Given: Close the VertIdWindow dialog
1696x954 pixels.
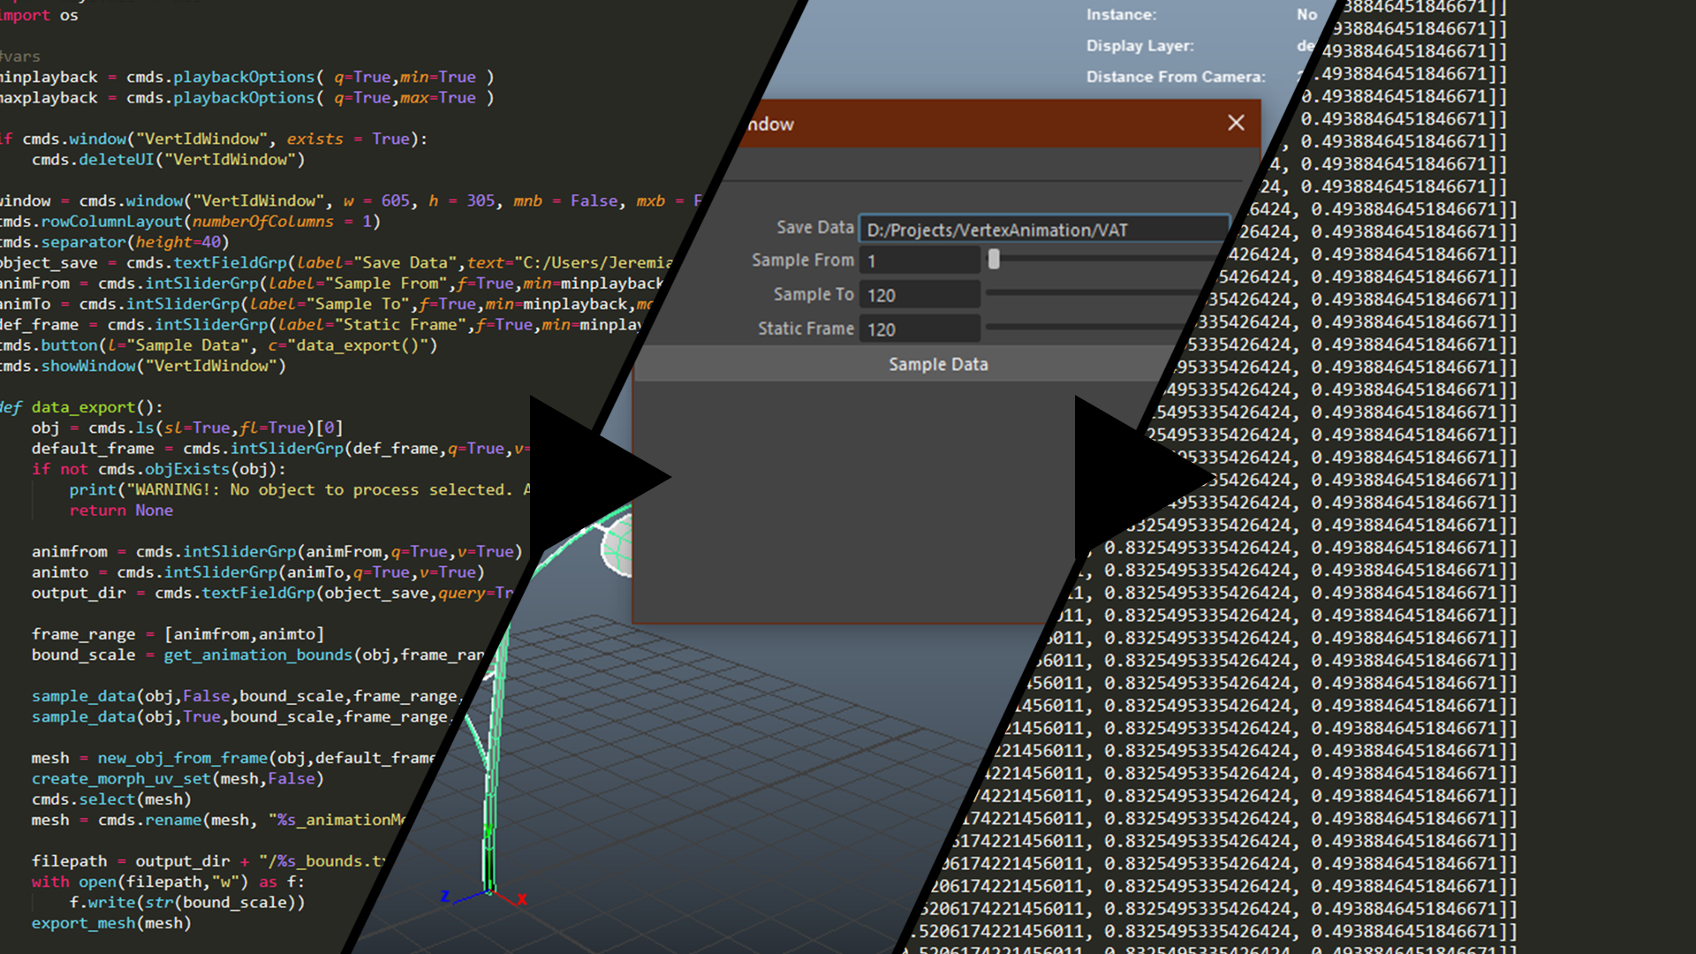Looking at the screenshot, I should (x=1236, y=123).
